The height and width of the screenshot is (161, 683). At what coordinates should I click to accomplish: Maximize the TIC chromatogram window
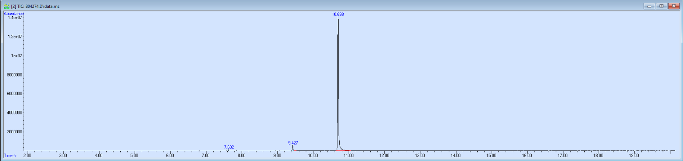661,6
